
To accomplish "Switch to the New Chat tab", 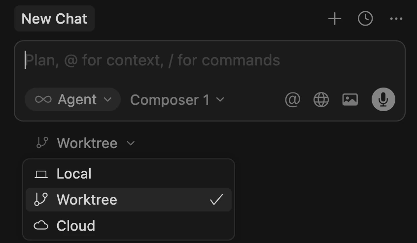I will click(54, 19).
